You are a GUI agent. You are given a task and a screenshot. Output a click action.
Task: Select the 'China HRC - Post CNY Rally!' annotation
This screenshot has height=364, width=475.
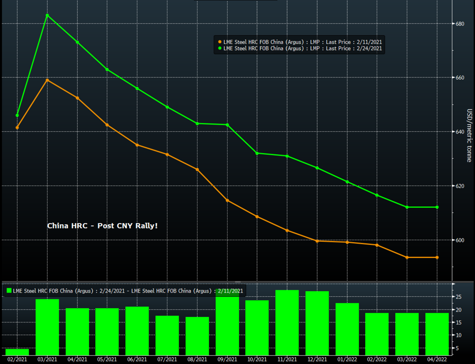pos(102,226)
